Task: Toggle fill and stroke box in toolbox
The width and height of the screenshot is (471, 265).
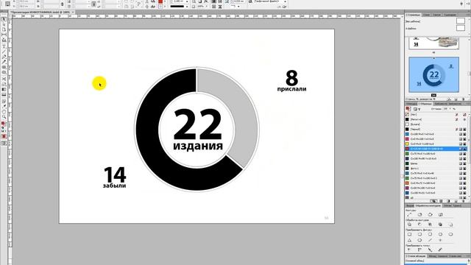Action: 4,123
